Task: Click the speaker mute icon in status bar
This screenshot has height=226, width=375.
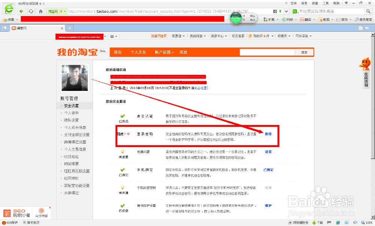Action: pyautogui.click(x=355, y=223)
